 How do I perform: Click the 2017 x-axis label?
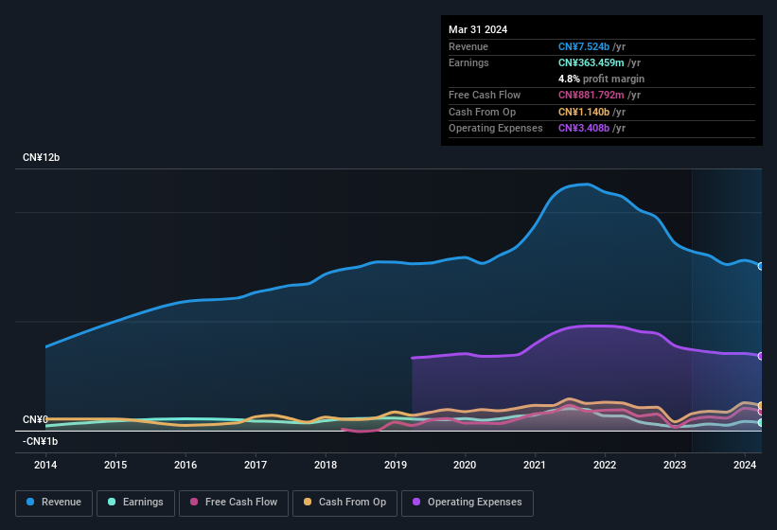(256, 465)
